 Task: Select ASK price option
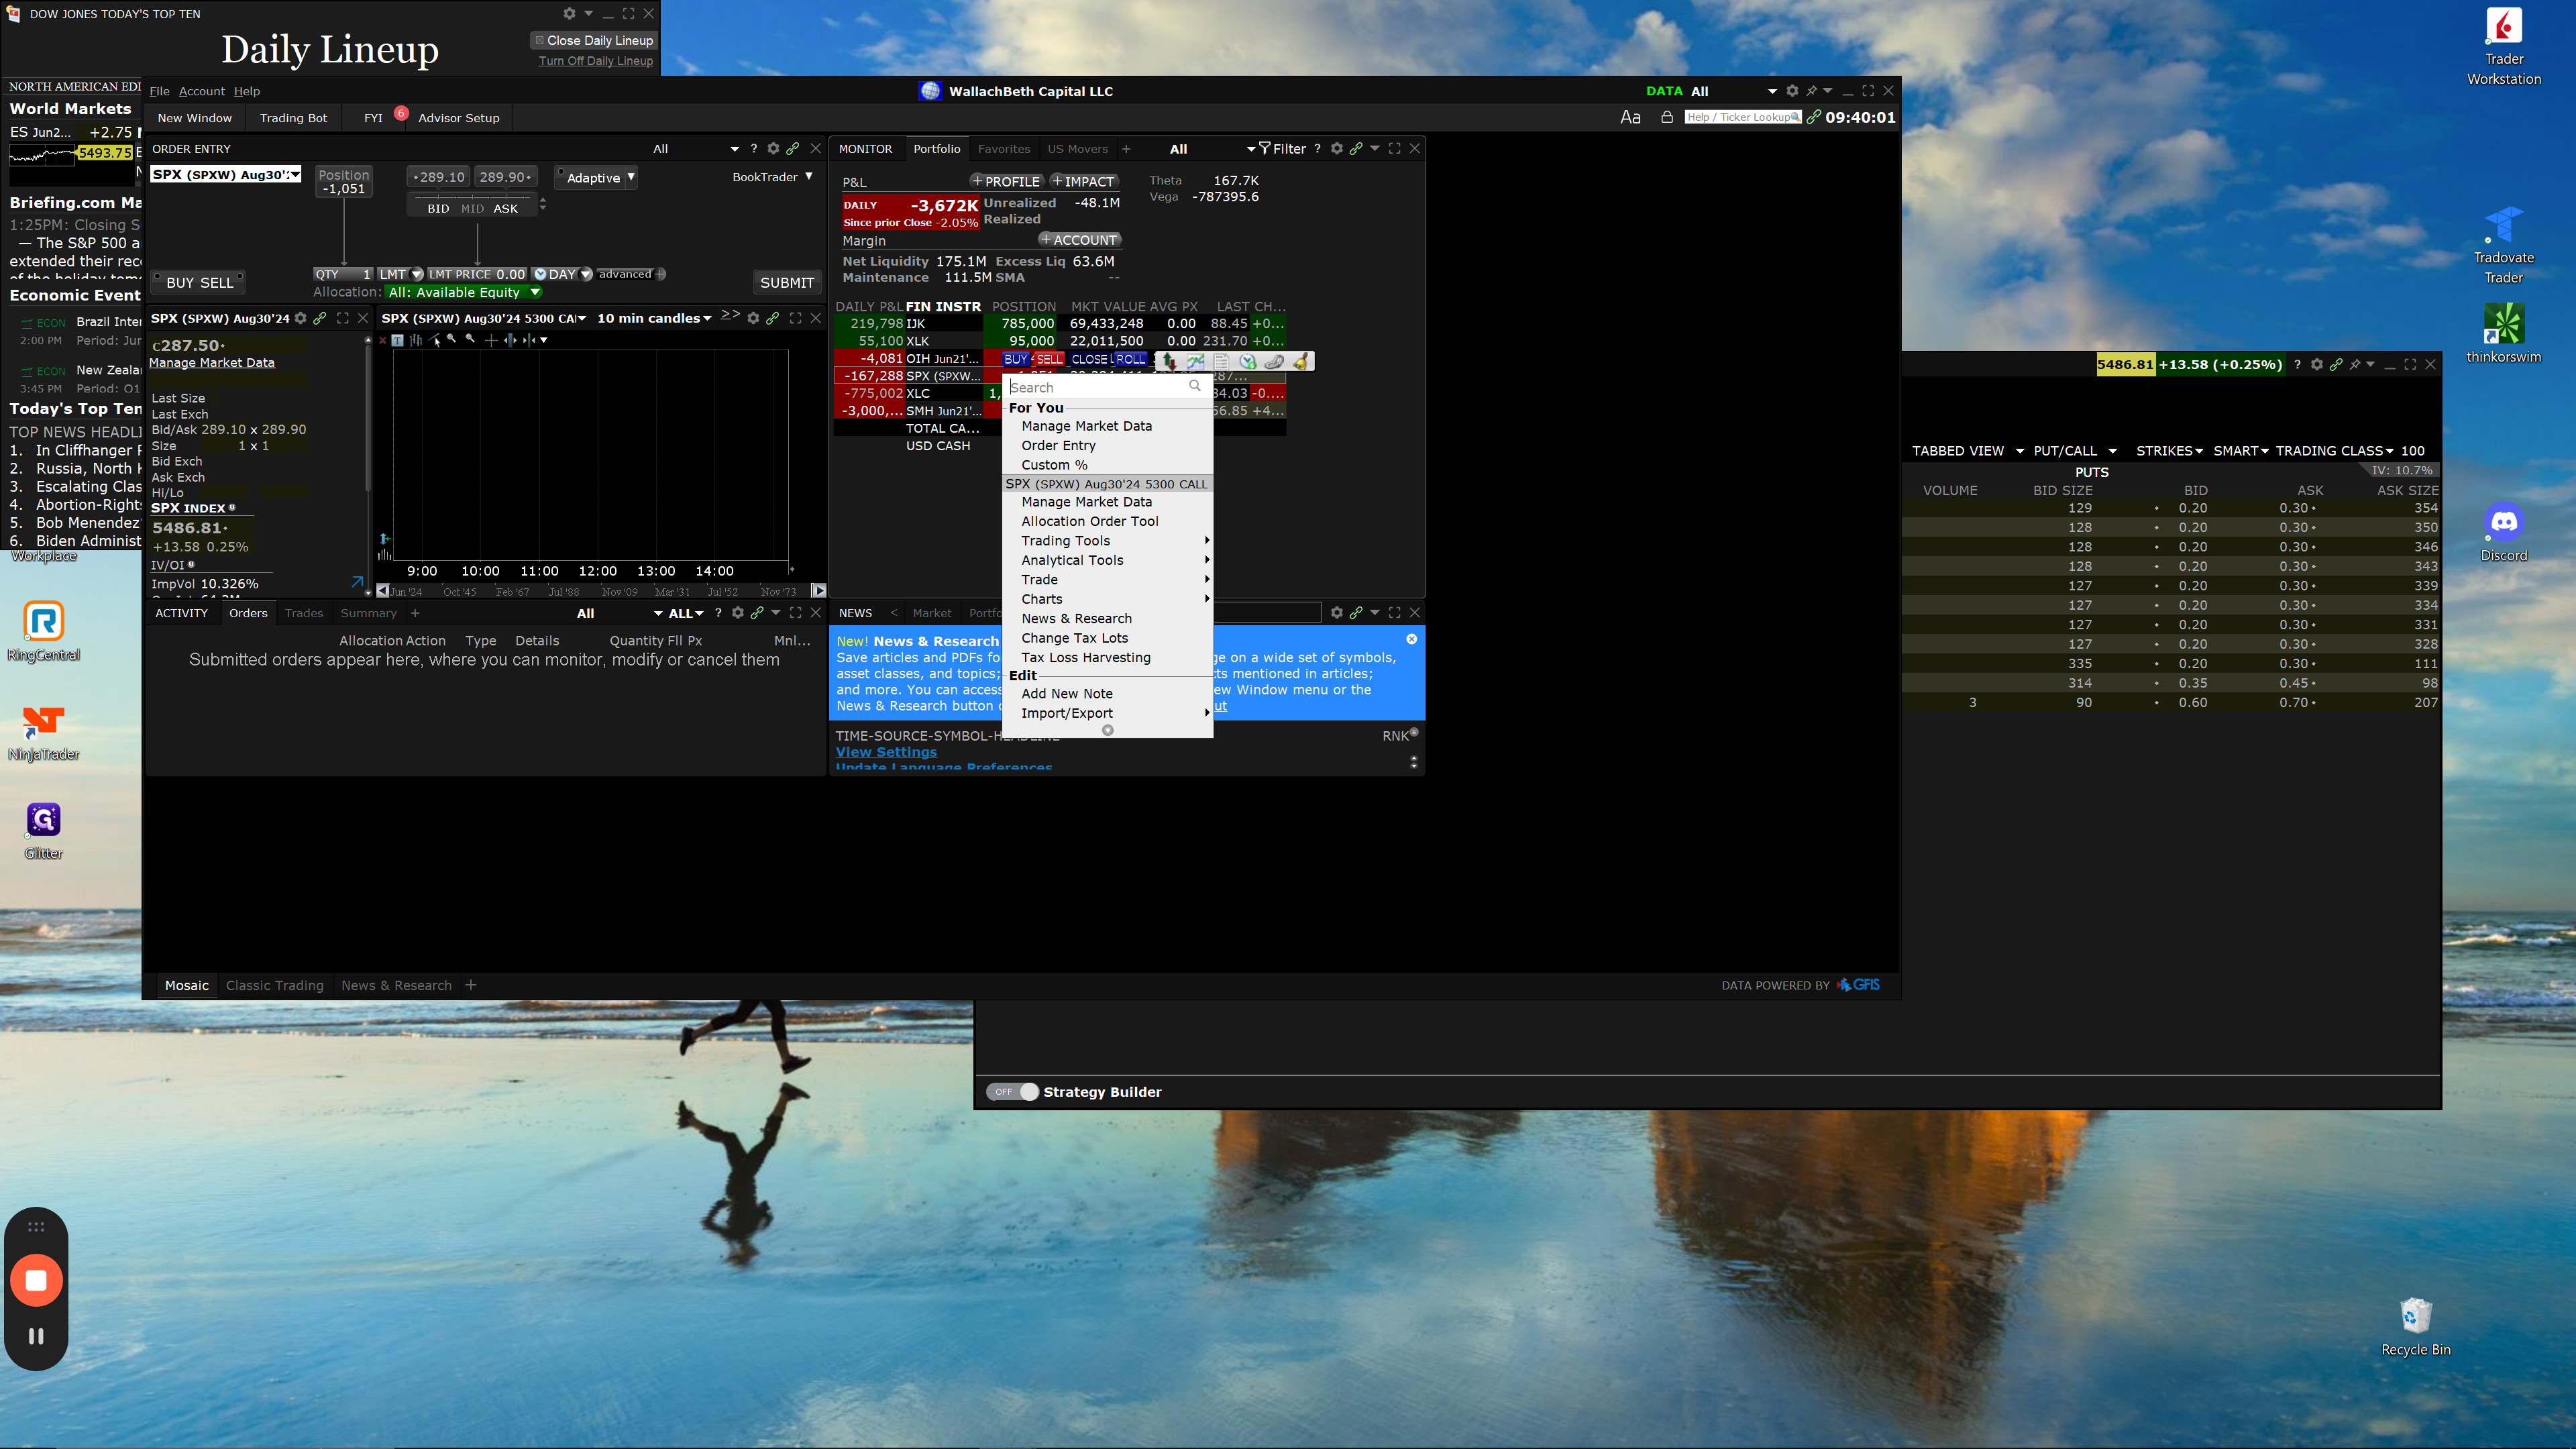click(506, 208)
